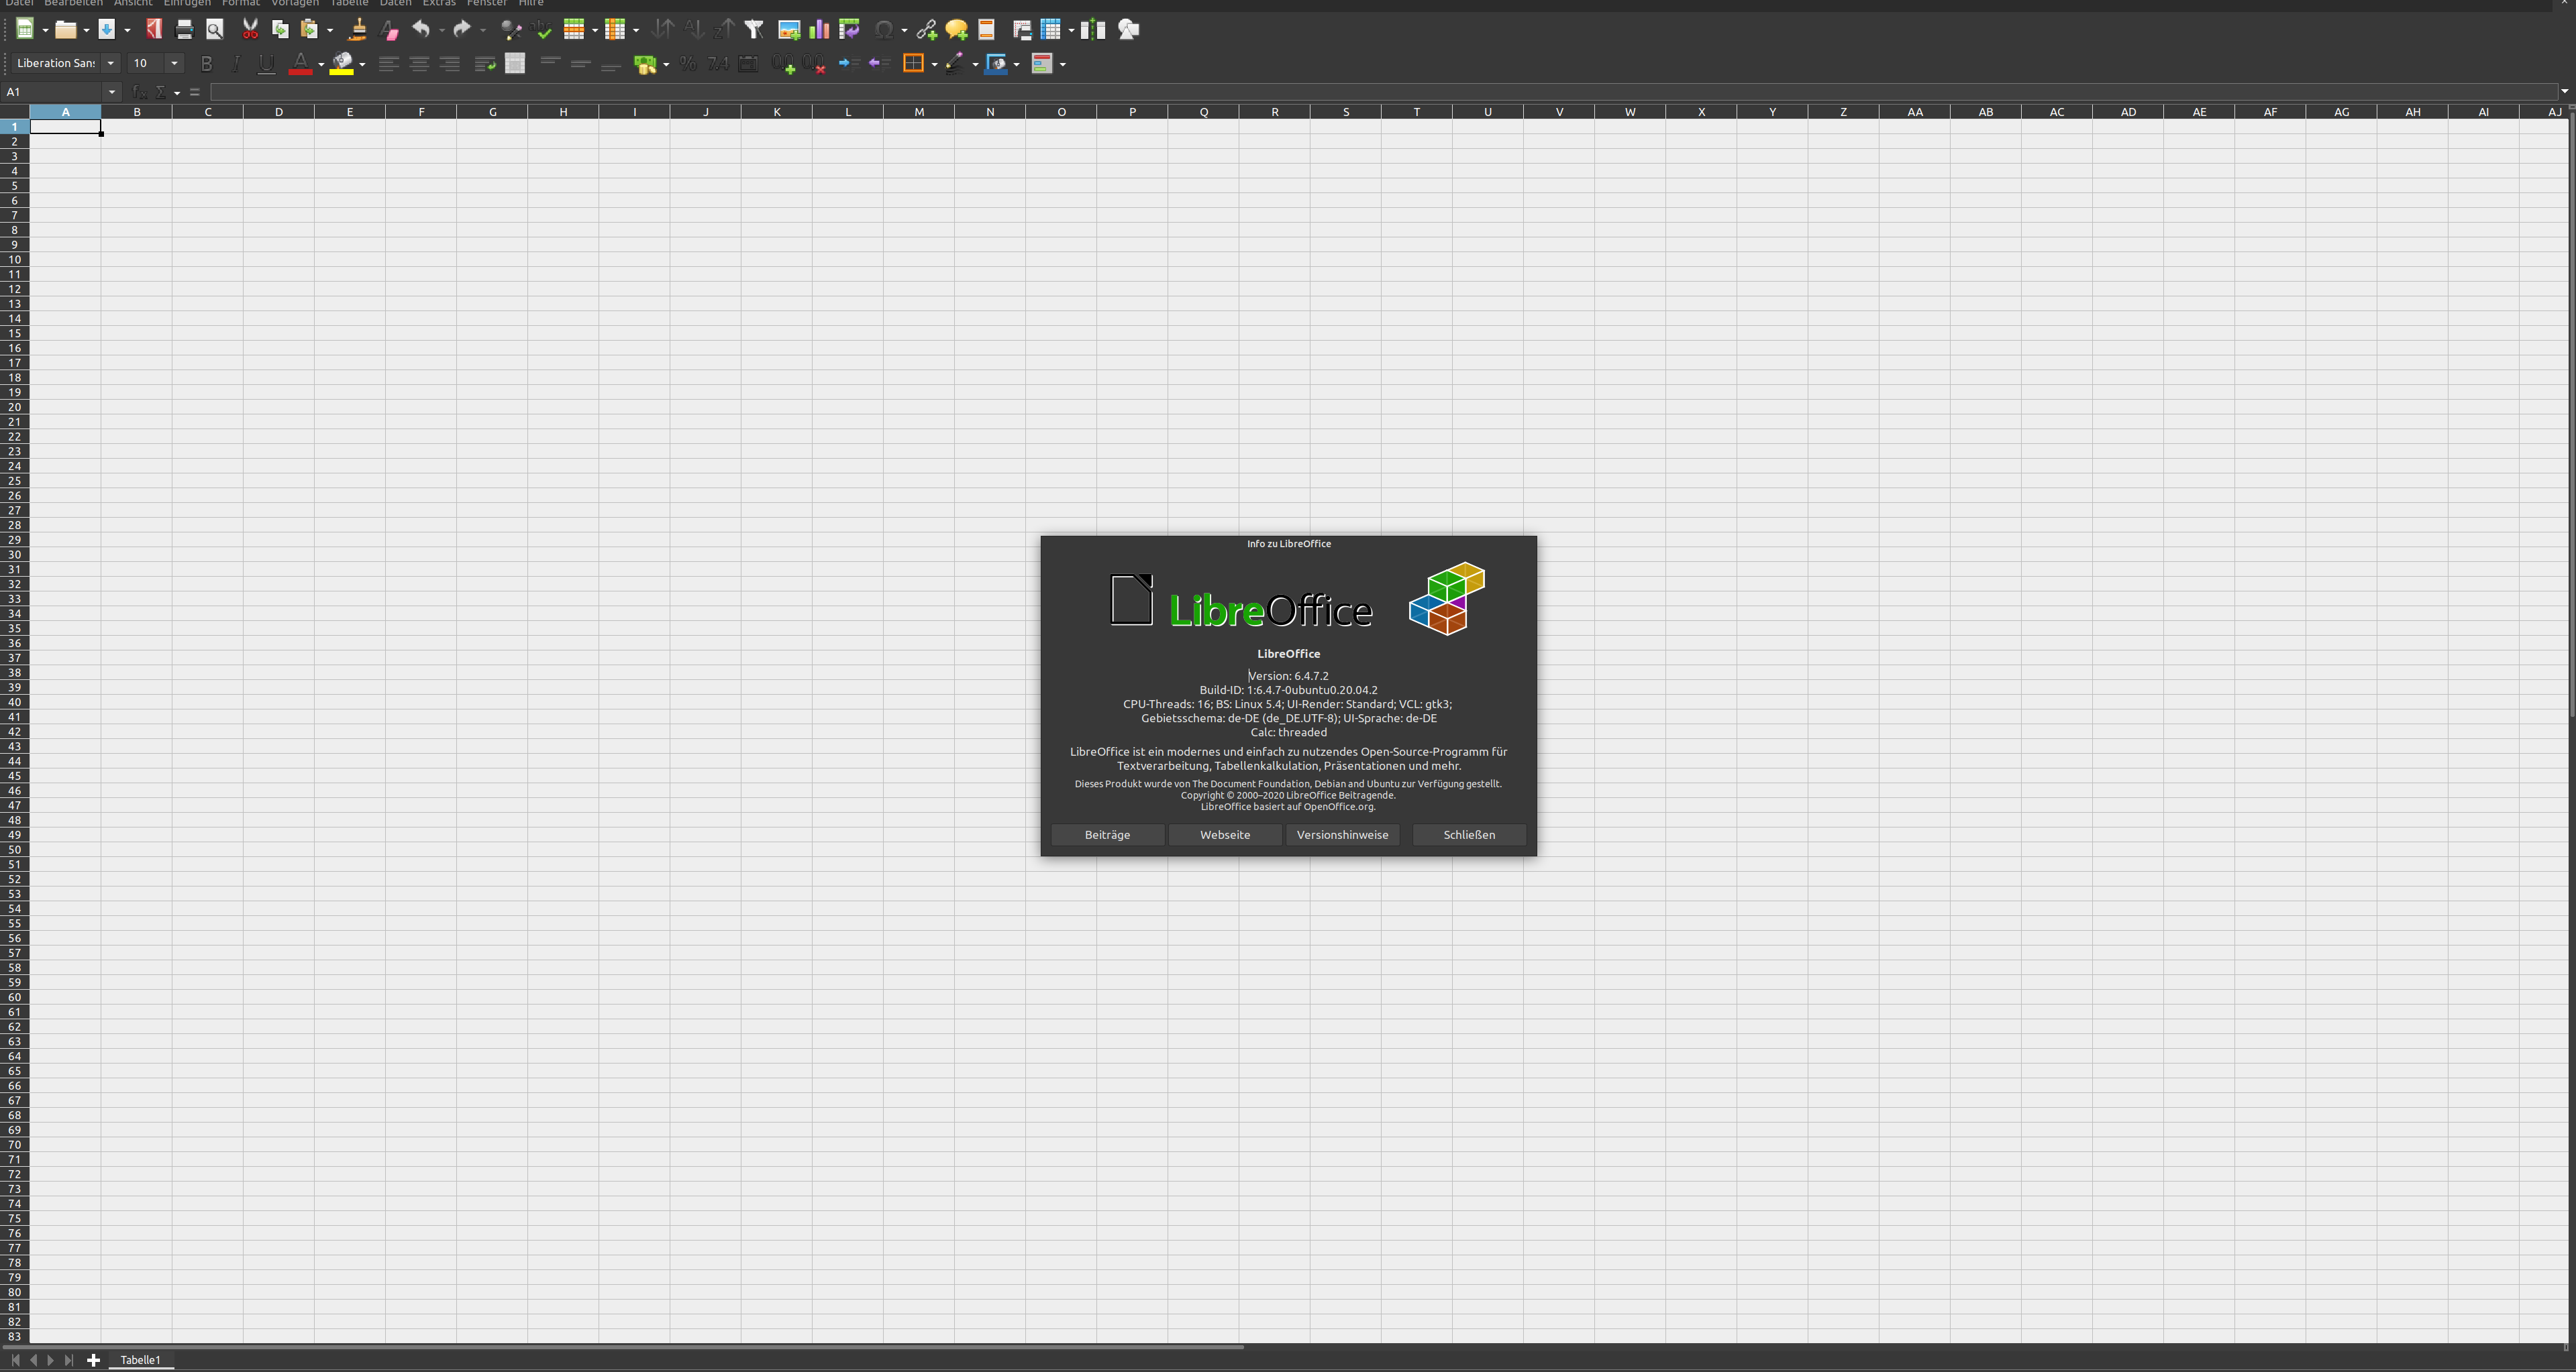Screen dimensions: 2576x1372
Task: Apply the red Font Color swatch
Action: click(300, 64)
